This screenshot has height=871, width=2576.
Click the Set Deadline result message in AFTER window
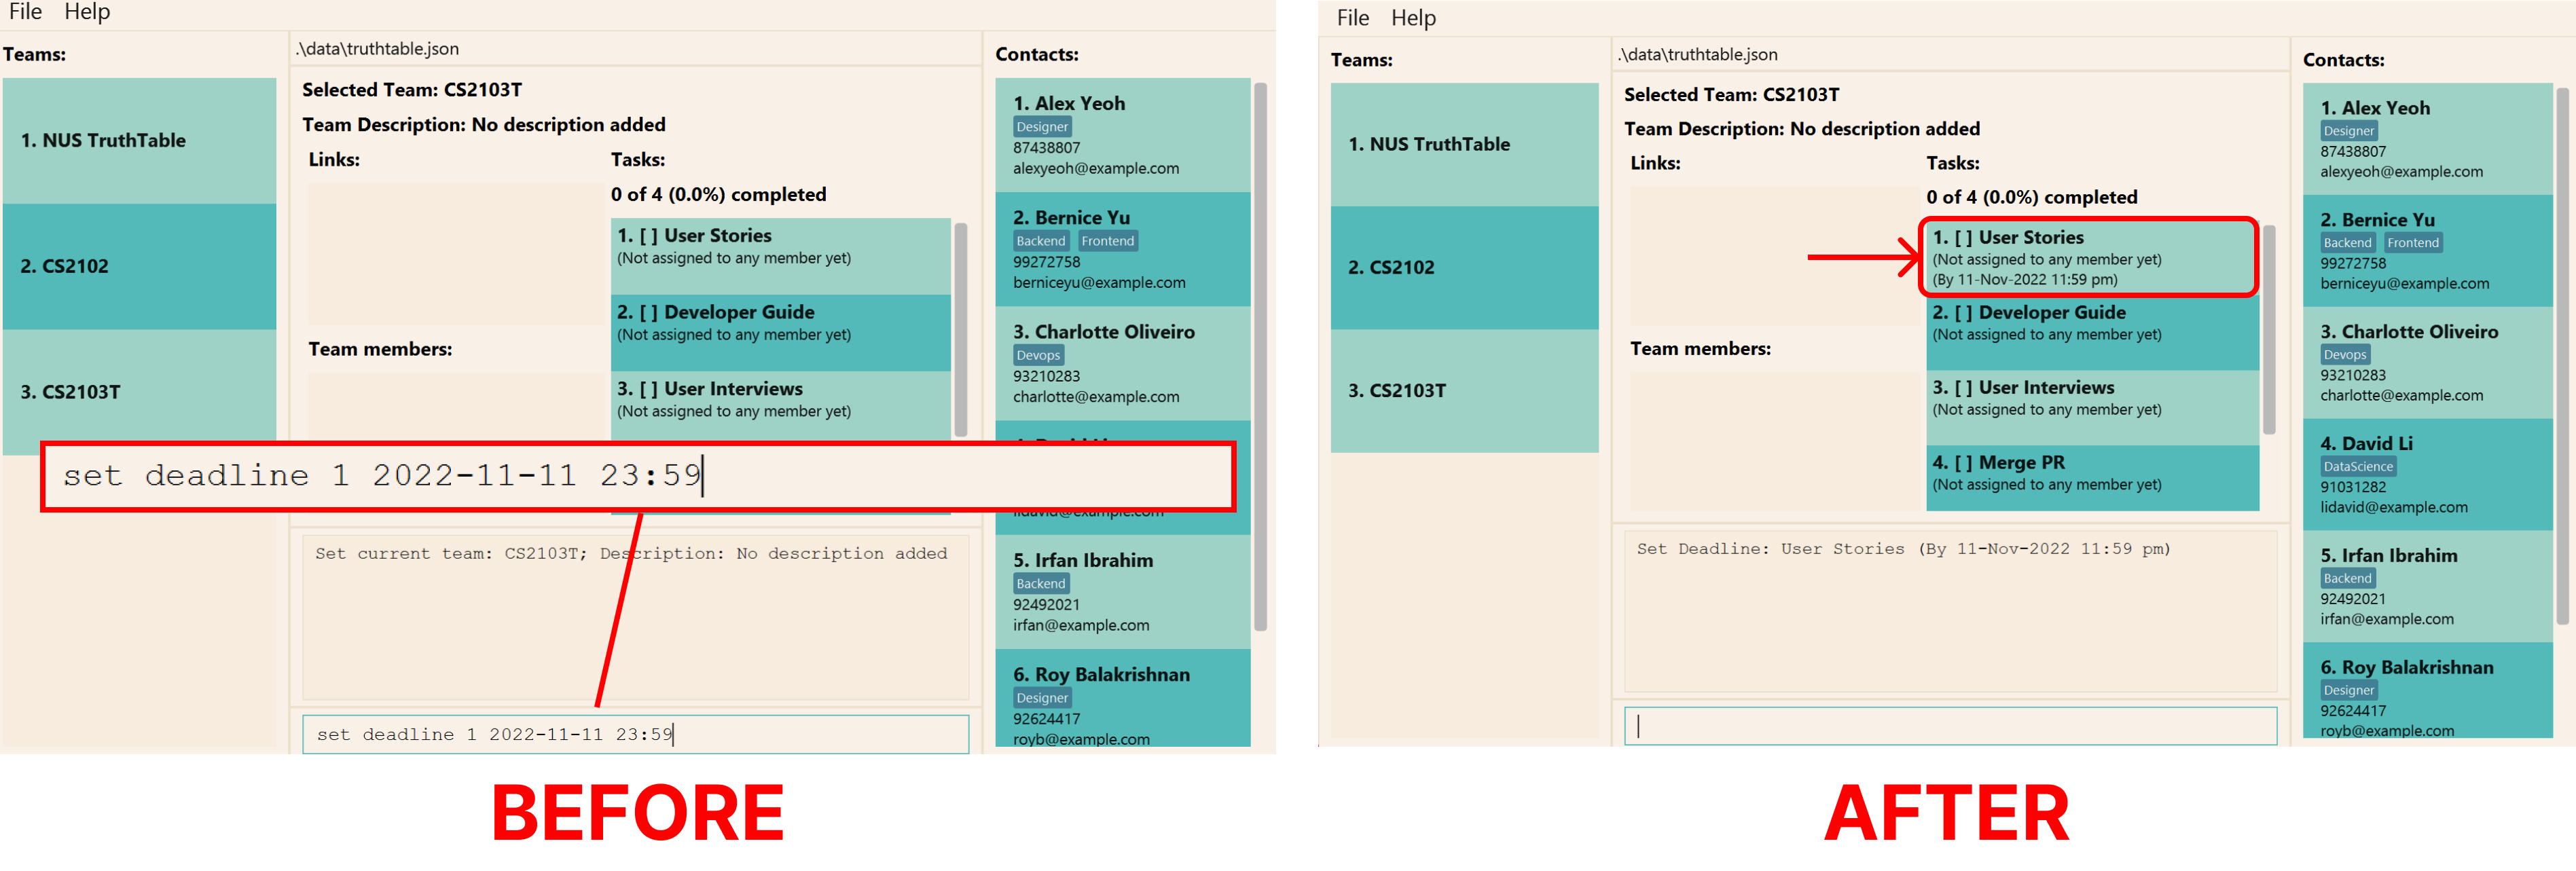(1903, 549)
